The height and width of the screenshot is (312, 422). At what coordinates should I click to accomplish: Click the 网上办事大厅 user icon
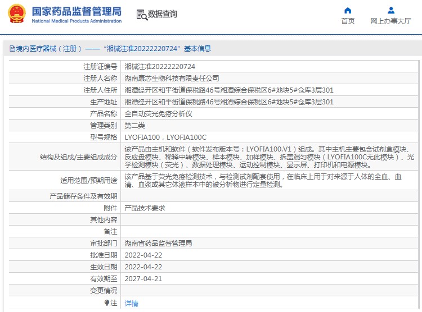click(x=391, y=11)
